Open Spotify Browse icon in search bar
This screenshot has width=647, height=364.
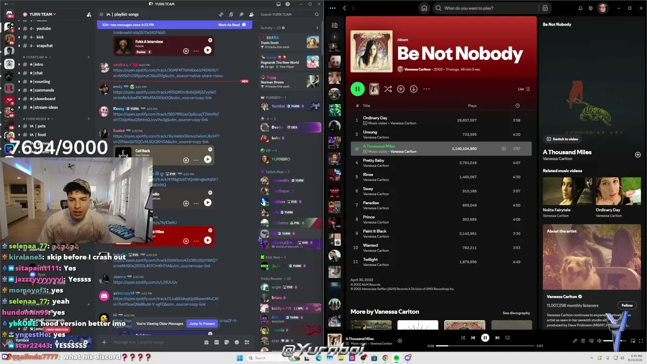pos(545,8)
